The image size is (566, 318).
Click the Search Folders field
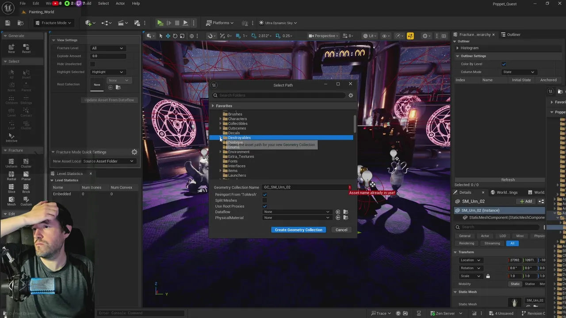[279, 95]
